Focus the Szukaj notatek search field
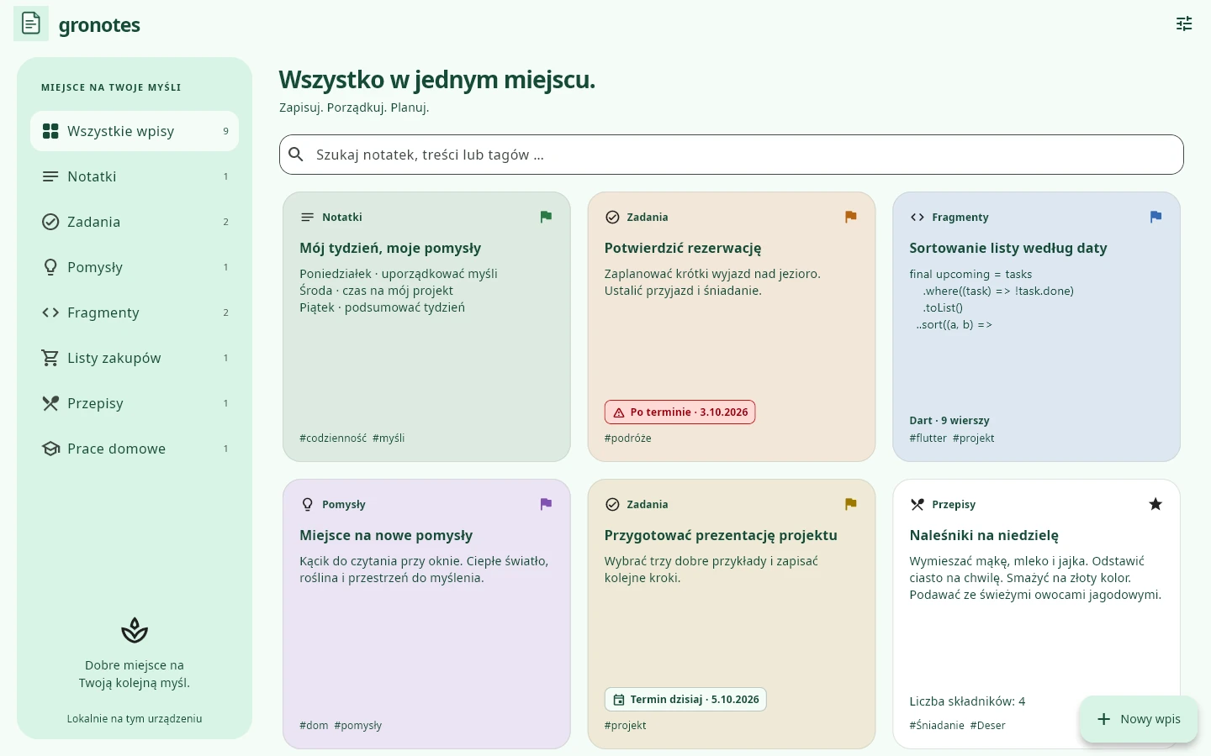The width and height of the screenshot is (1211, 756). (x=732, y=155)
